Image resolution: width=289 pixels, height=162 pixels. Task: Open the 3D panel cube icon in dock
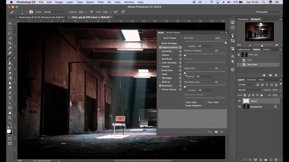coord(233,70)
